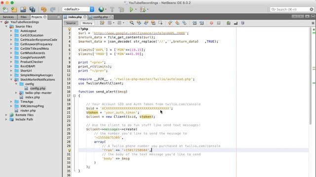Image resolution: width=316 pixels, height=177 pixels.
Task: Close the config.php editor tab
Action: tap(111, 17)
